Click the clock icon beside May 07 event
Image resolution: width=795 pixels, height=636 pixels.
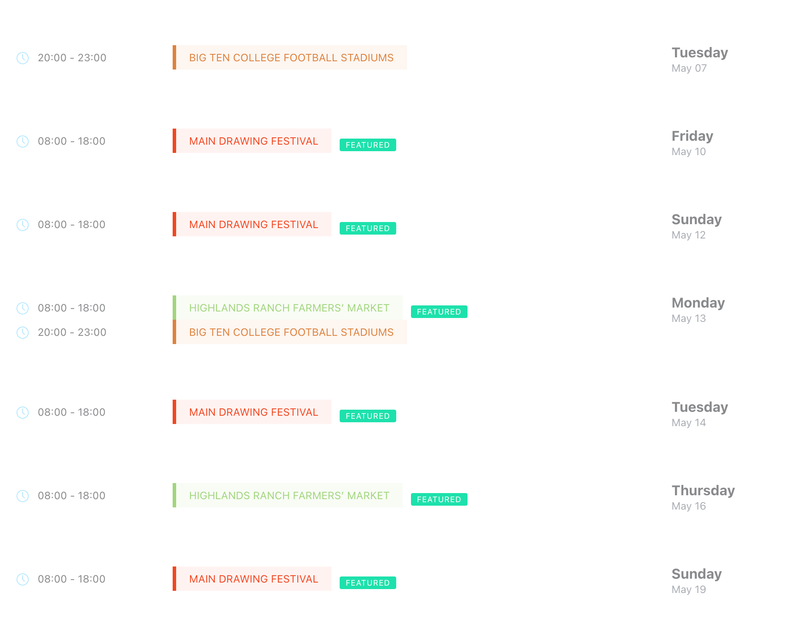coord(23,58)
